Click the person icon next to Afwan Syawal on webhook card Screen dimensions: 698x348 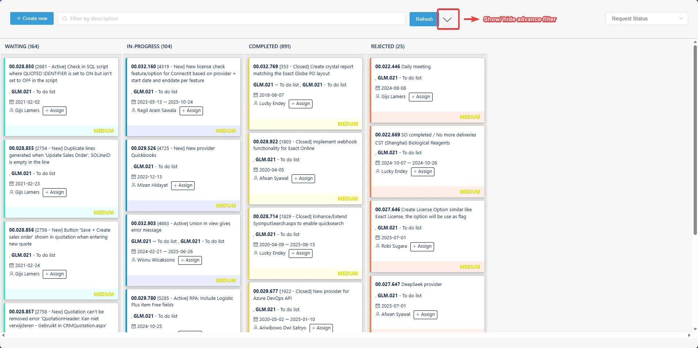(255, 178)
